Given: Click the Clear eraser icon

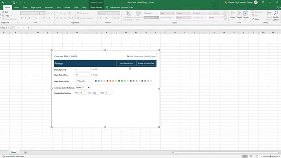Looking at the screenshot, I should coord(253,19).
